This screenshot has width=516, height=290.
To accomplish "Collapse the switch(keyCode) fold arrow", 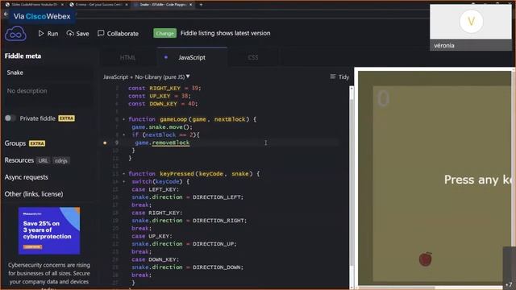I will (x=123, y=181).
